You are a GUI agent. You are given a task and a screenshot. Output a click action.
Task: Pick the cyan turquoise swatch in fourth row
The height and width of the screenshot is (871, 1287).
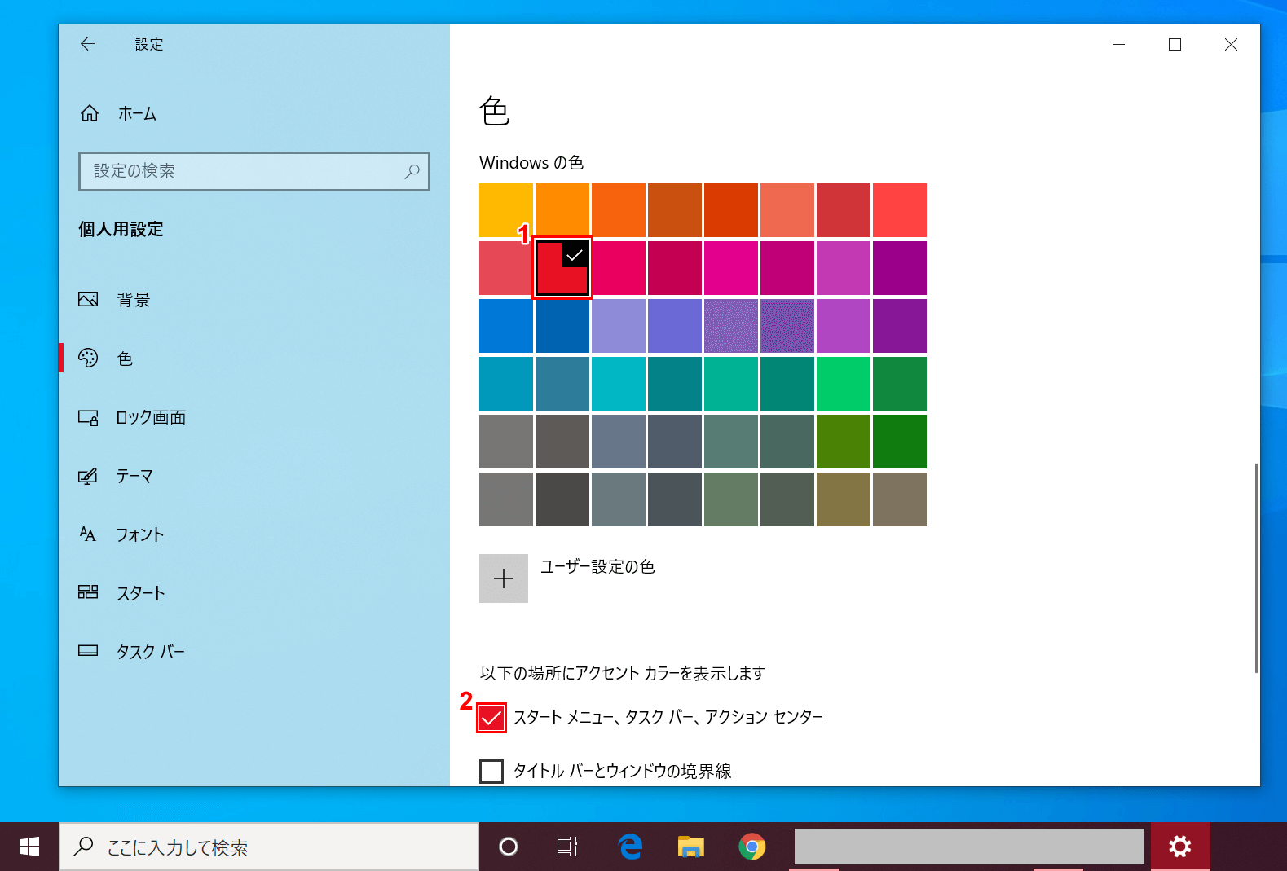(x=619, y=384)
